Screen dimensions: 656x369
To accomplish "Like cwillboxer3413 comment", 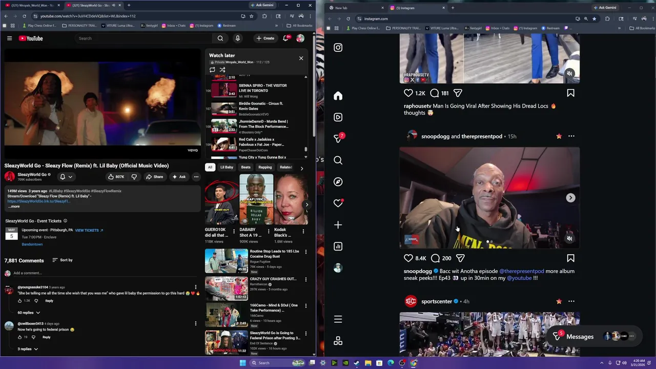I will tap(20, 337).
